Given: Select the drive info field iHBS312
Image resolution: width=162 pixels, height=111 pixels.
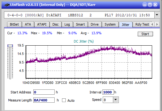Looking at the screenshot, I should [x=79, y=15].
